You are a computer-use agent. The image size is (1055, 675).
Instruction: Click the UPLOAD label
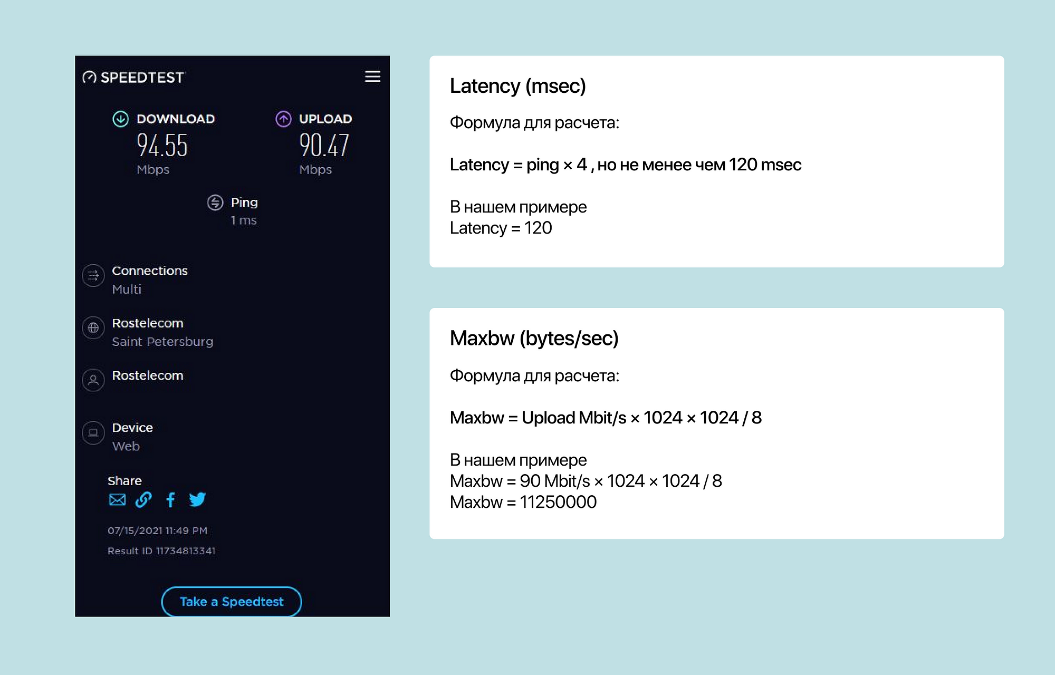325,119
